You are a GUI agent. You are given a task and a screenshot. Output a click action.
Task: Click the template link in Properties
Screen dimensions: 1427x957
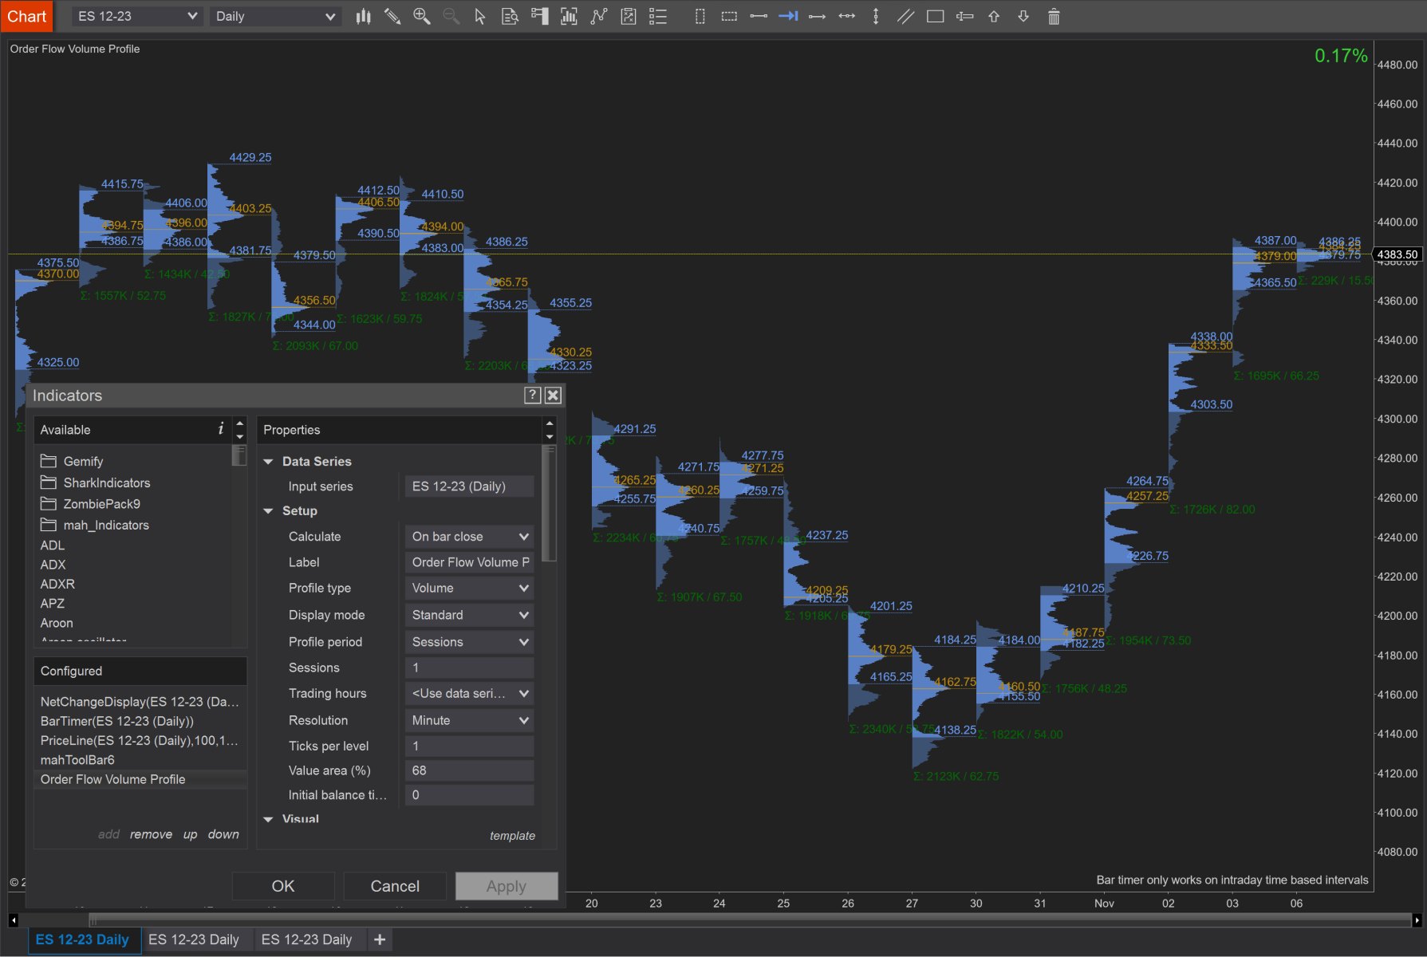[513, 836]
